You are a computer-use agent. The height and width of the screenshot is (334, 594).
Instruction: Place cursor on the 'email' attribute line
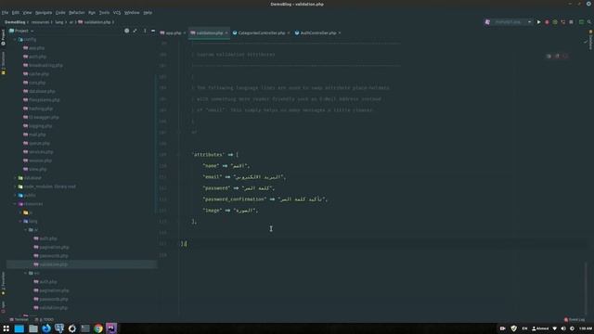[244, 177]
